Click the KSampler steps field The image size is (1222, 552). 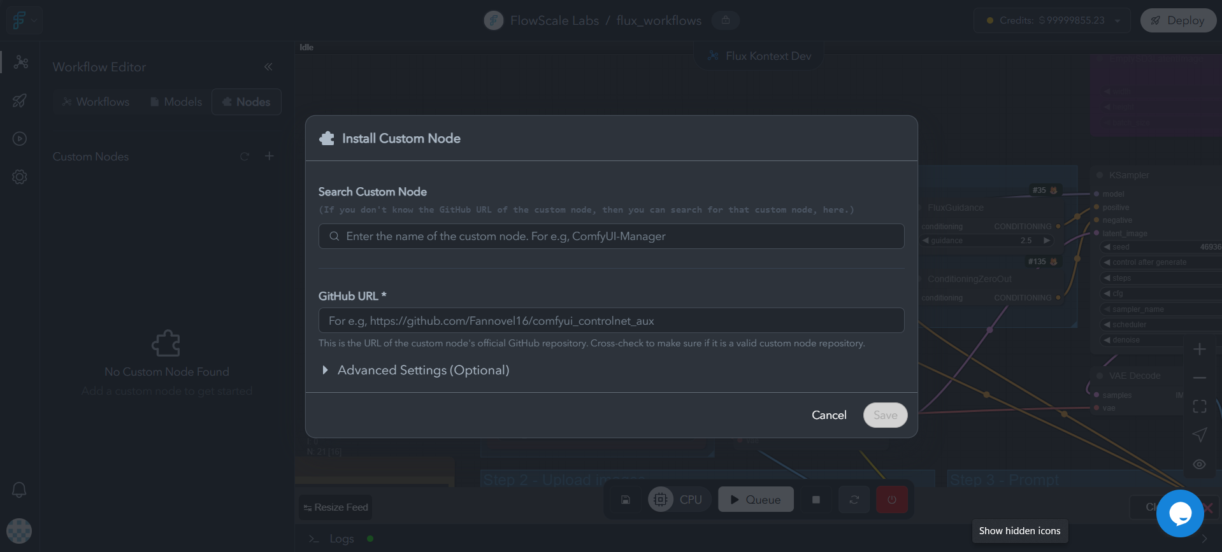pos(1162,278)
